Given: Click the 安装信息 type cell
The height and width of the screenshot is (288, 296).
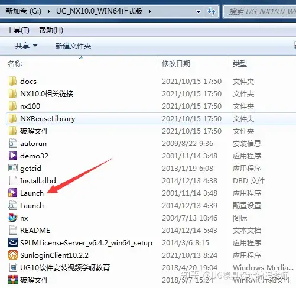Looking at the screenshot, I should (247, 143).
